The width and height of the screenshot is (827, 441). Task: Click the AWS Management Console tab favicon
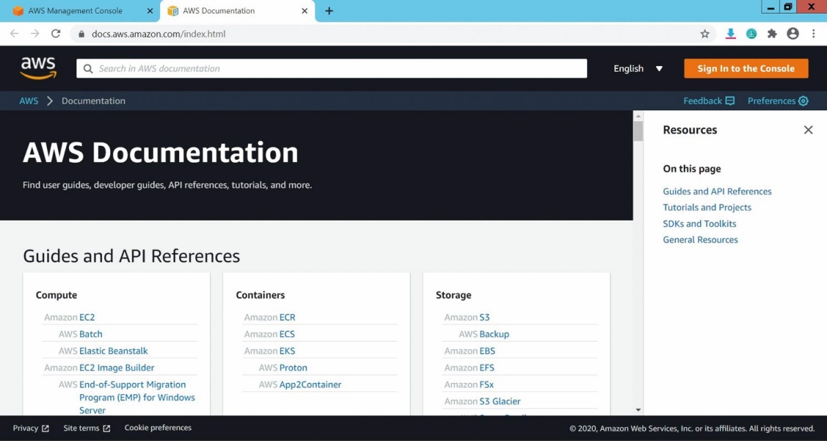coord(18,11)
